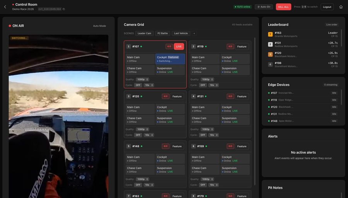Screen dimensions: 348x198
Task: Open the #107 quality 1080p dropdown
Action: coord(142,79)
